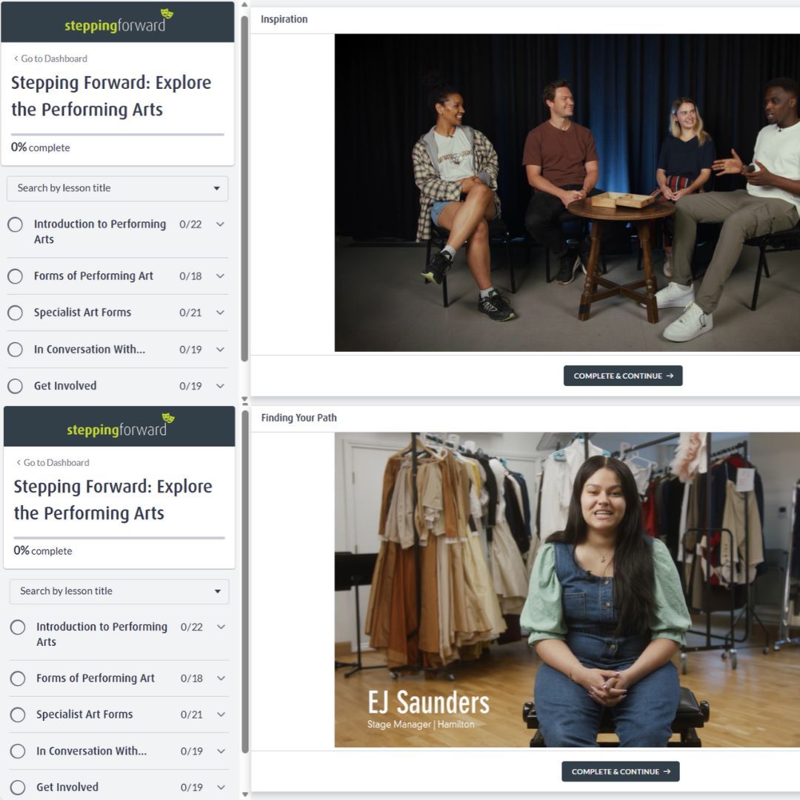Go to Dashboard from the Finding Your Path sidebar
Viewport: 800px width, 800px height.
(x=53, y=463)
